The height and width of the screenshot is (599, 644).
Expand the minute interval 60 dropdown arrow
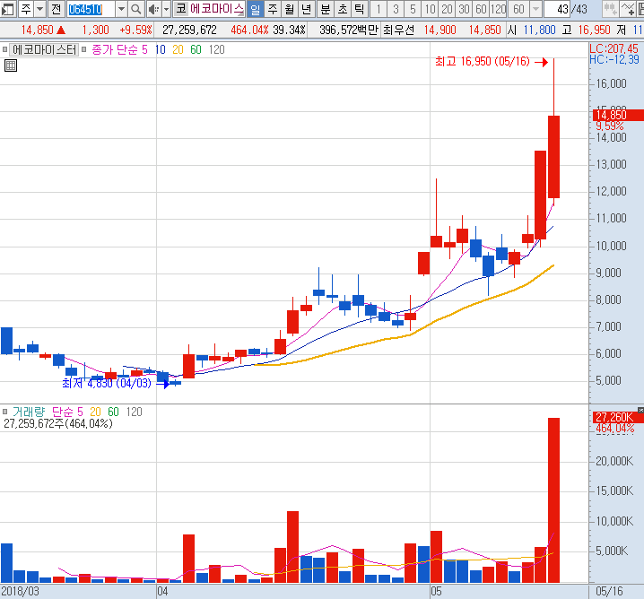[535, 9]
